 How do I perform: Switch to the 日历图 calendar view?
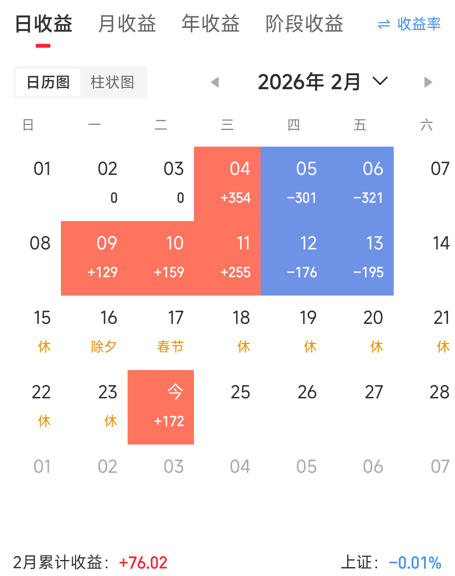click(x=48, y=82)
